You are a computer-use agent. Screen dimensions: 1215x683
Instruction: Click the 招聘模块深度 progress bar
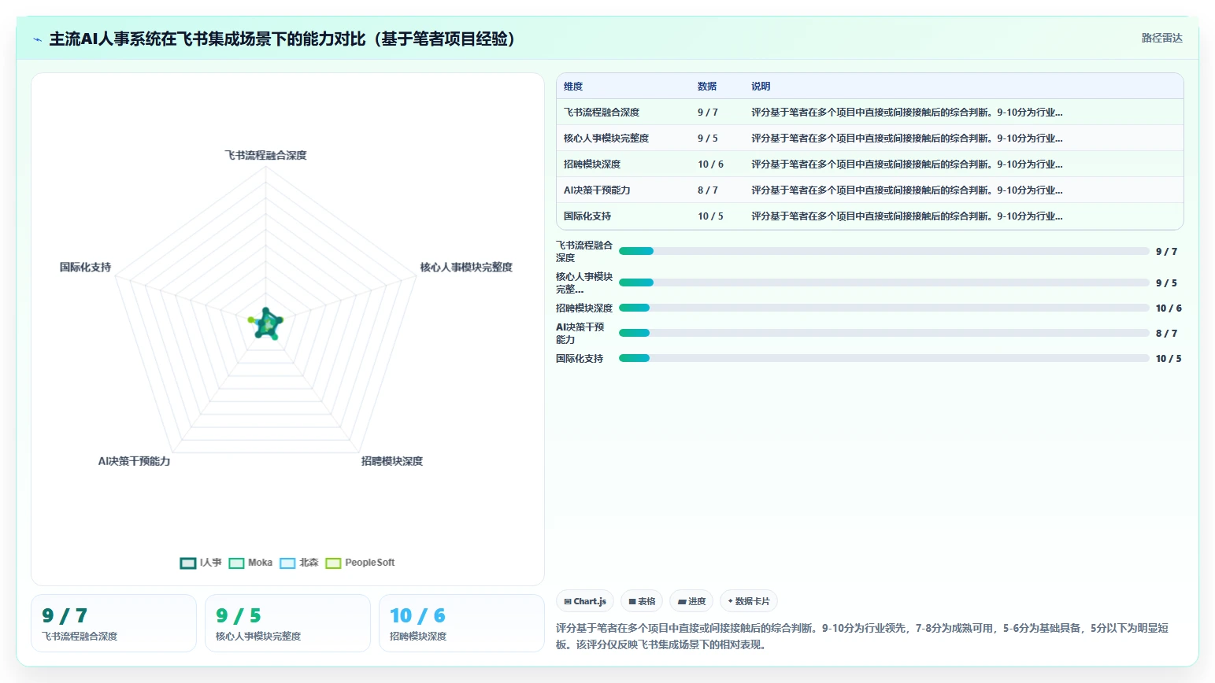coord(884,308)
